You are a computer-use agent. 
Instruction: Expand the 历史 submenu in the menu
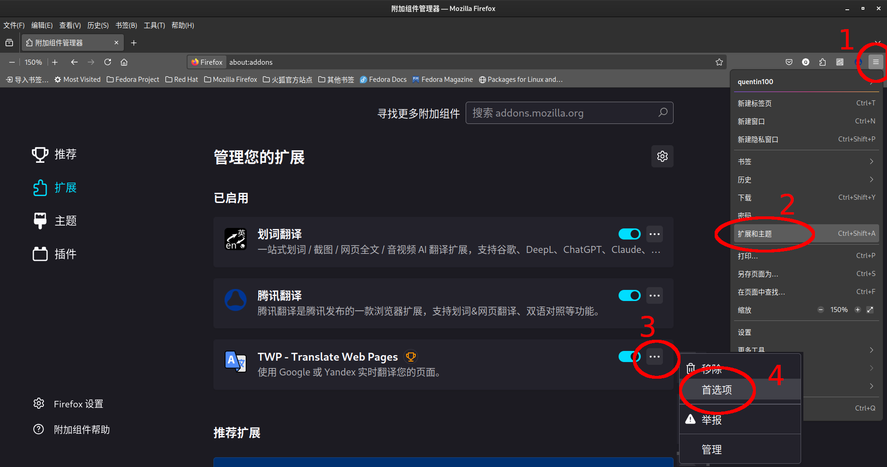806,179
